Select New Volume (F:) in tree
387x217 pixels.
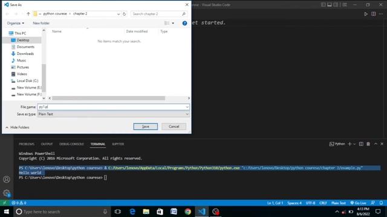coord(28,94)
